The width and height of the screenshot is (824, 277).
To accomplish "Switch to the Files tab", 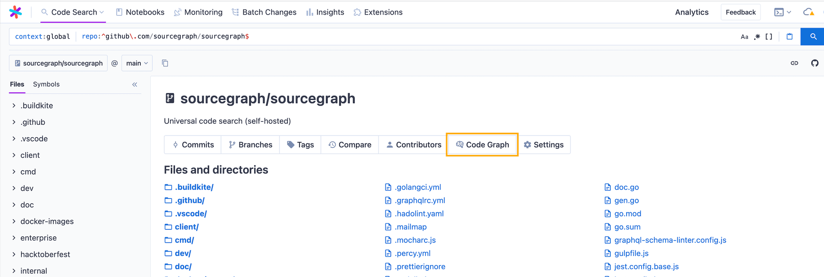I will tap(17, 84).
